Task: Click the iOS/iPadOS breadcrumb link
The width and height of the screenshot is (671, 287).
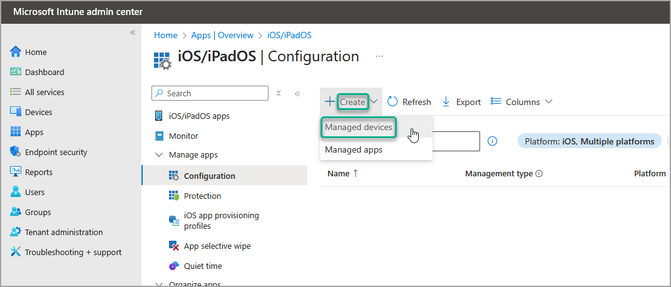Action: [x=289, y=36]
